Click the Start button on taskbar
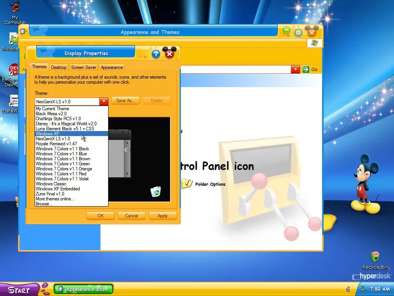The image size is (394, 296). coord(20,289)
